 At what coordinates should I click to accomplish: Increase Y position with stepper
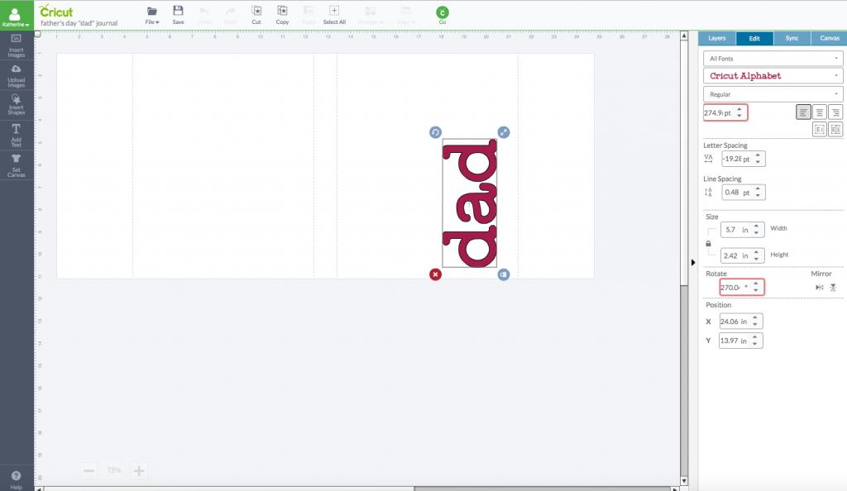click(x=755, y=337)
